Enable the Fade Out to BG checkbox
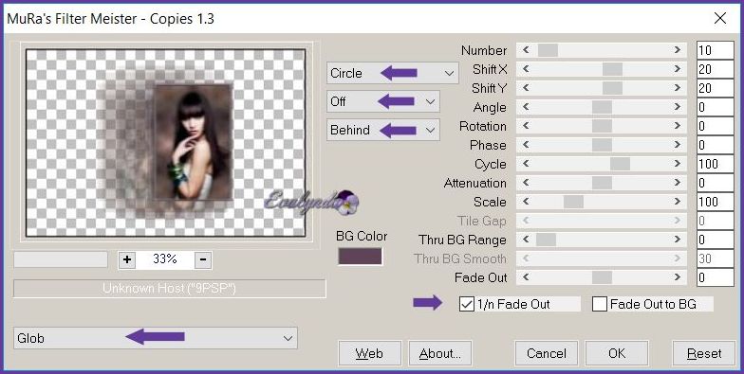This screenshot has width=744, height=374. [600, 305]
